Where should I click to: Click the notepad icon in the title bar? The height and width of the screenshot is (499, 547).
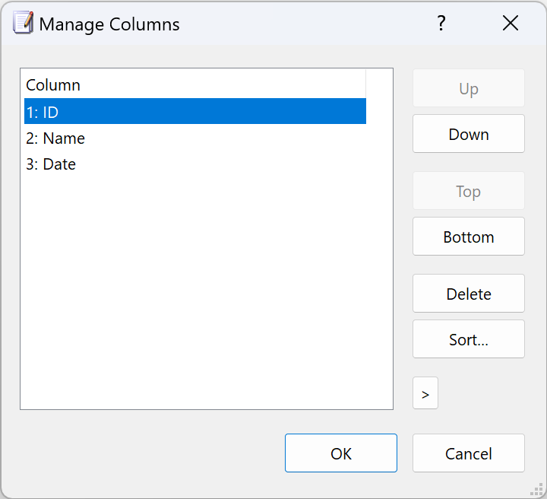23,23
